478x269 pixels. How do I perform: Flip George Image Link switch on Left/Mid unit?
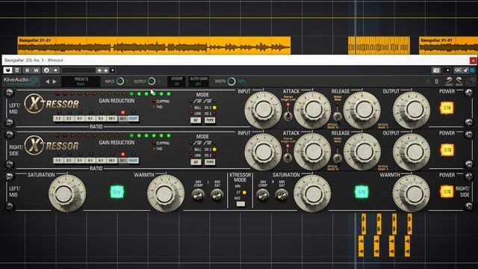[x=287, y=116]
